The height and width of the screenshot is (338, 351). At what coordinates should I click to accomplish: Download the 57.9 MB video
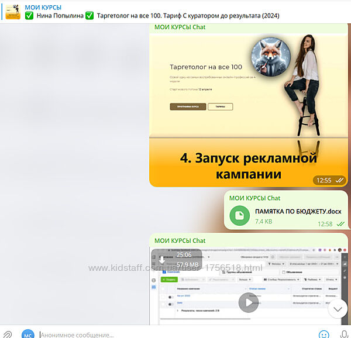click(x=163, y=260)
